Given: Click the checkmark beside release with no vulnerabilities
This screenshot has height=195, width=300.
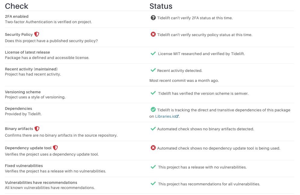Looking at the screenshot, I should pos(153,167).
